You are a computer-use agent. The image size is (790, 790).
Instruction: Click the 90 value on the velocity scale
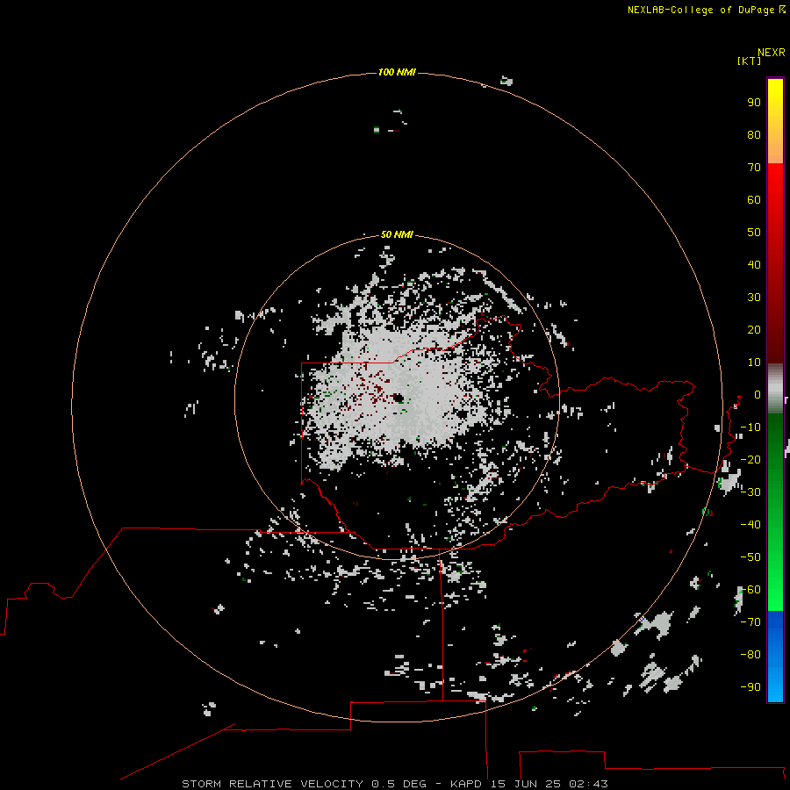coord(754,103)
